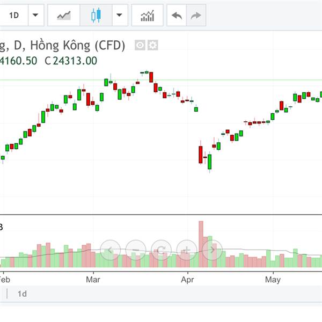This screenshot has width=322, height=322.
Task: Select the 1d range at bottom
Action: [22, 294]
